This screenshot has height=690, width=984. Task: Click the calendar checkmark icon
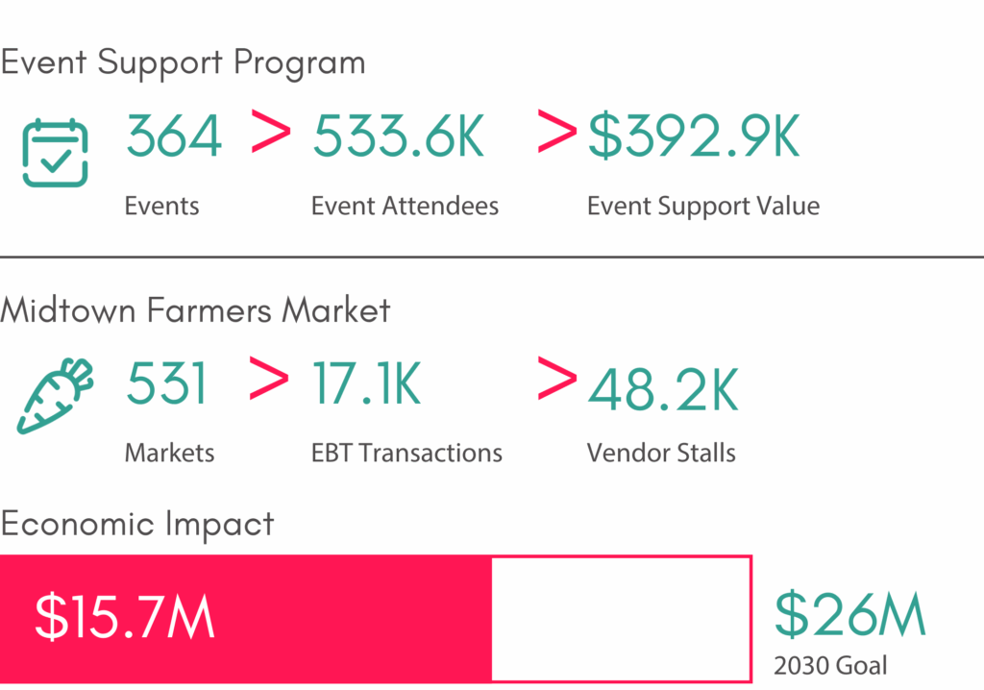[x=55, y=152]
